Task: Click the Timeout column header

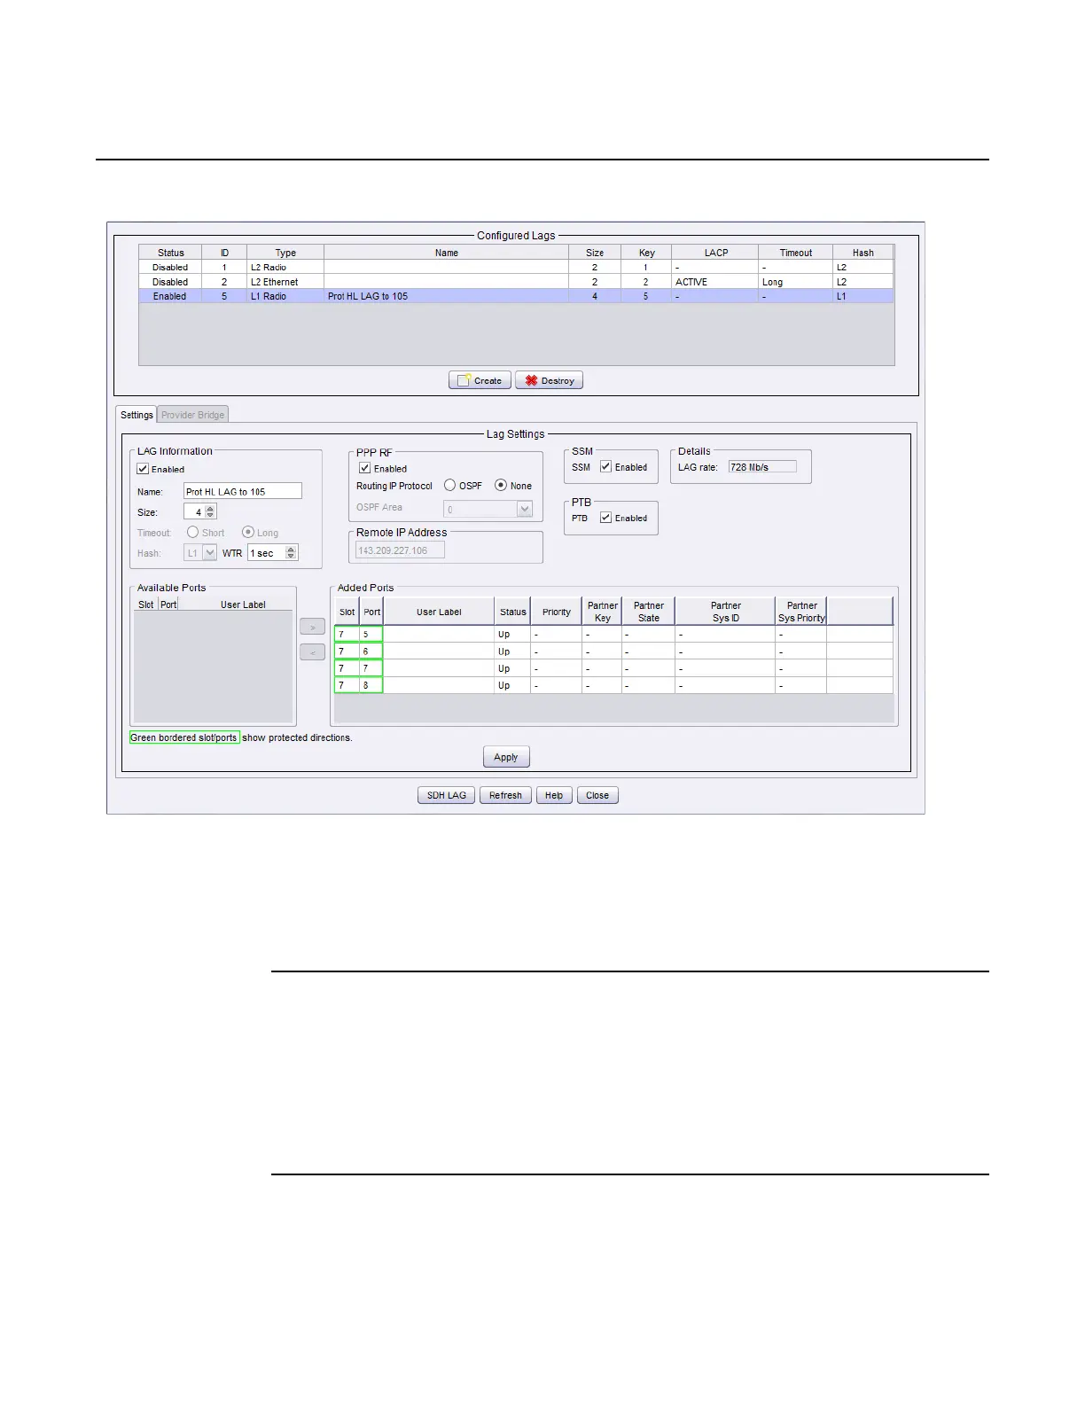Action: [796, 253]
